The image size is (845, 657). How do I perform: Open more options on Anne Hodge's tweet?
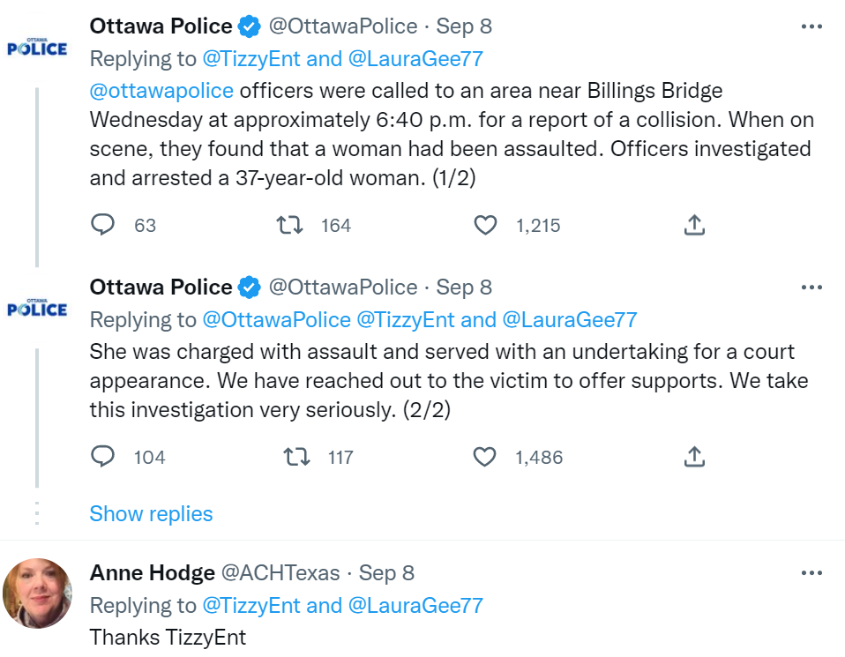[x=811, y=573]
